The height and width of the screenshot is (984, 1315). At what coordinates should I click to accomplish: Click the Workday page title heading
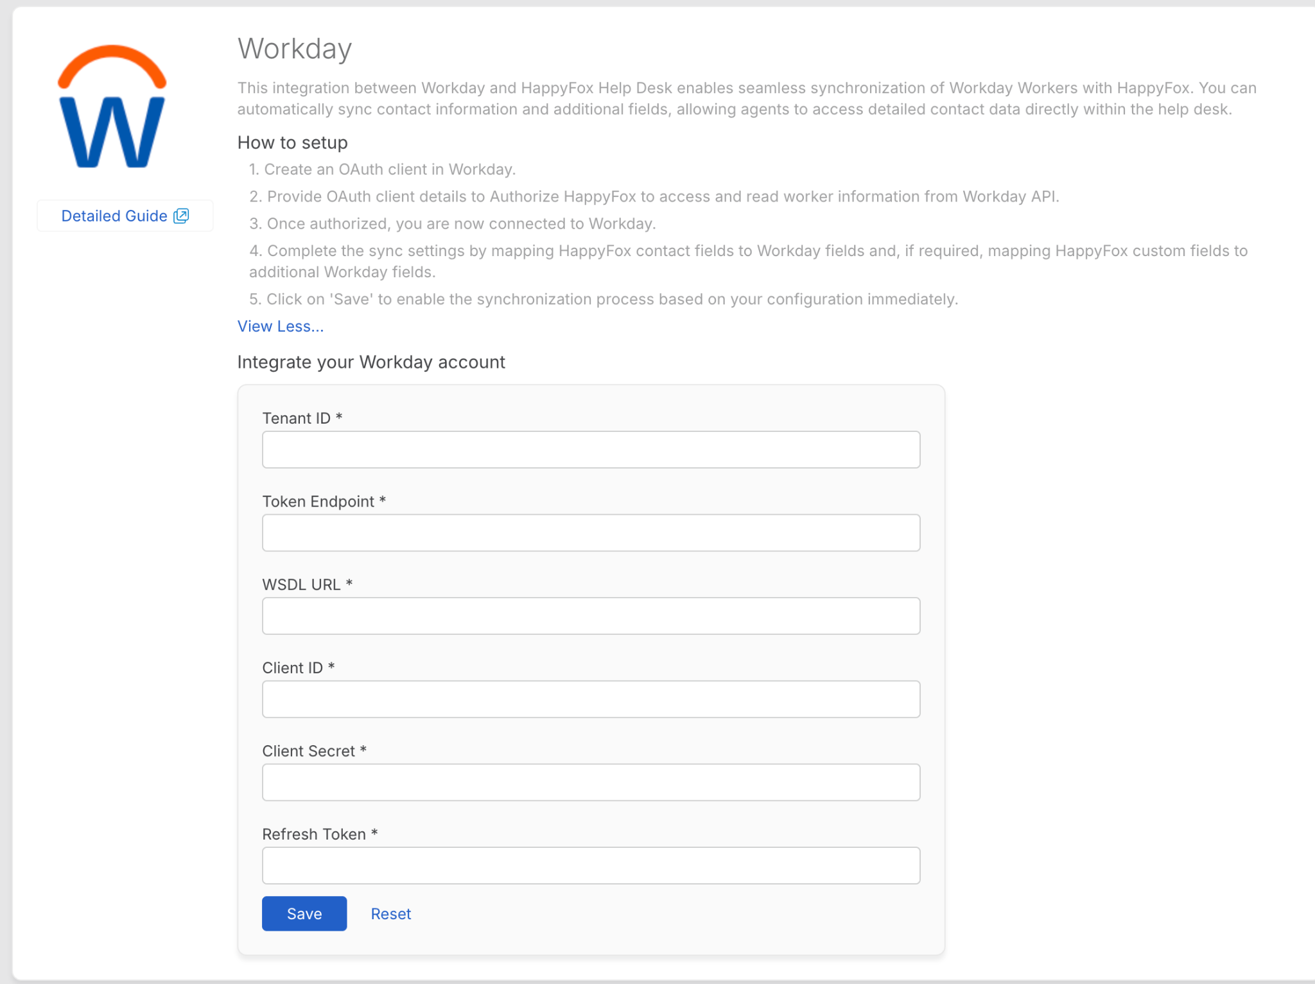click(x=295, y=49)
